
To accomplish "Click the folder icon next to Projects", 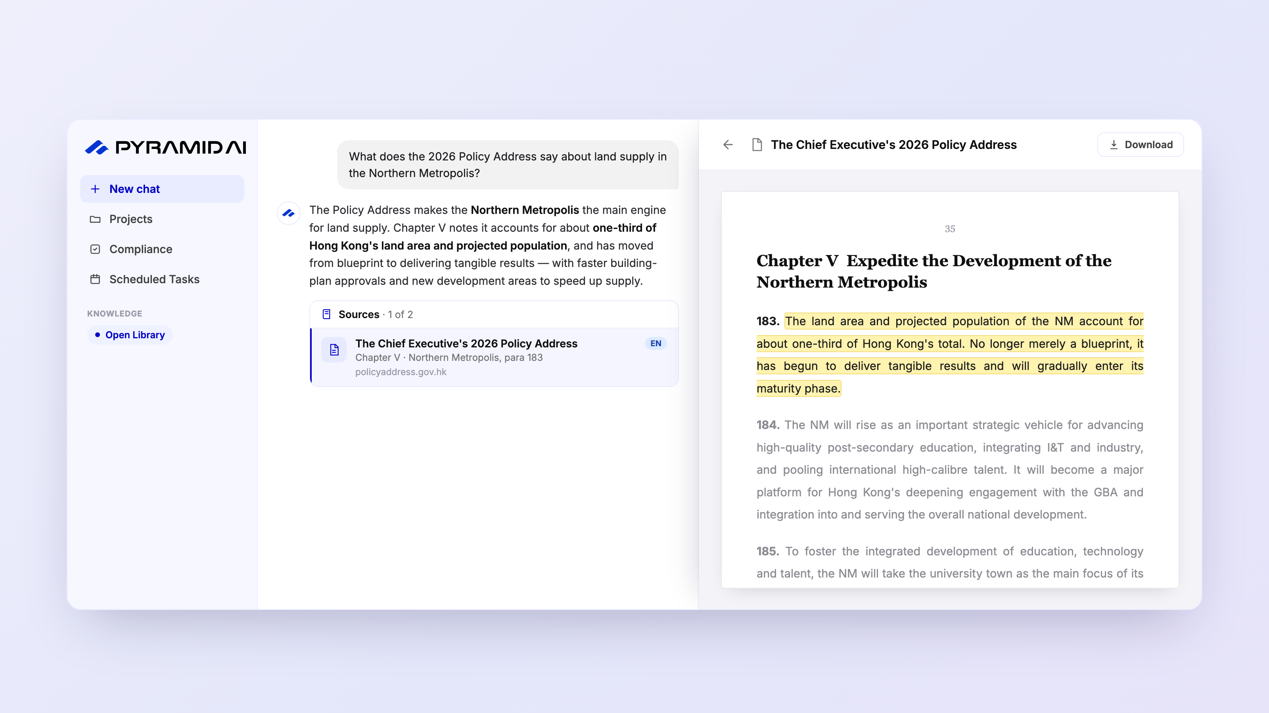I will (95, 219).
